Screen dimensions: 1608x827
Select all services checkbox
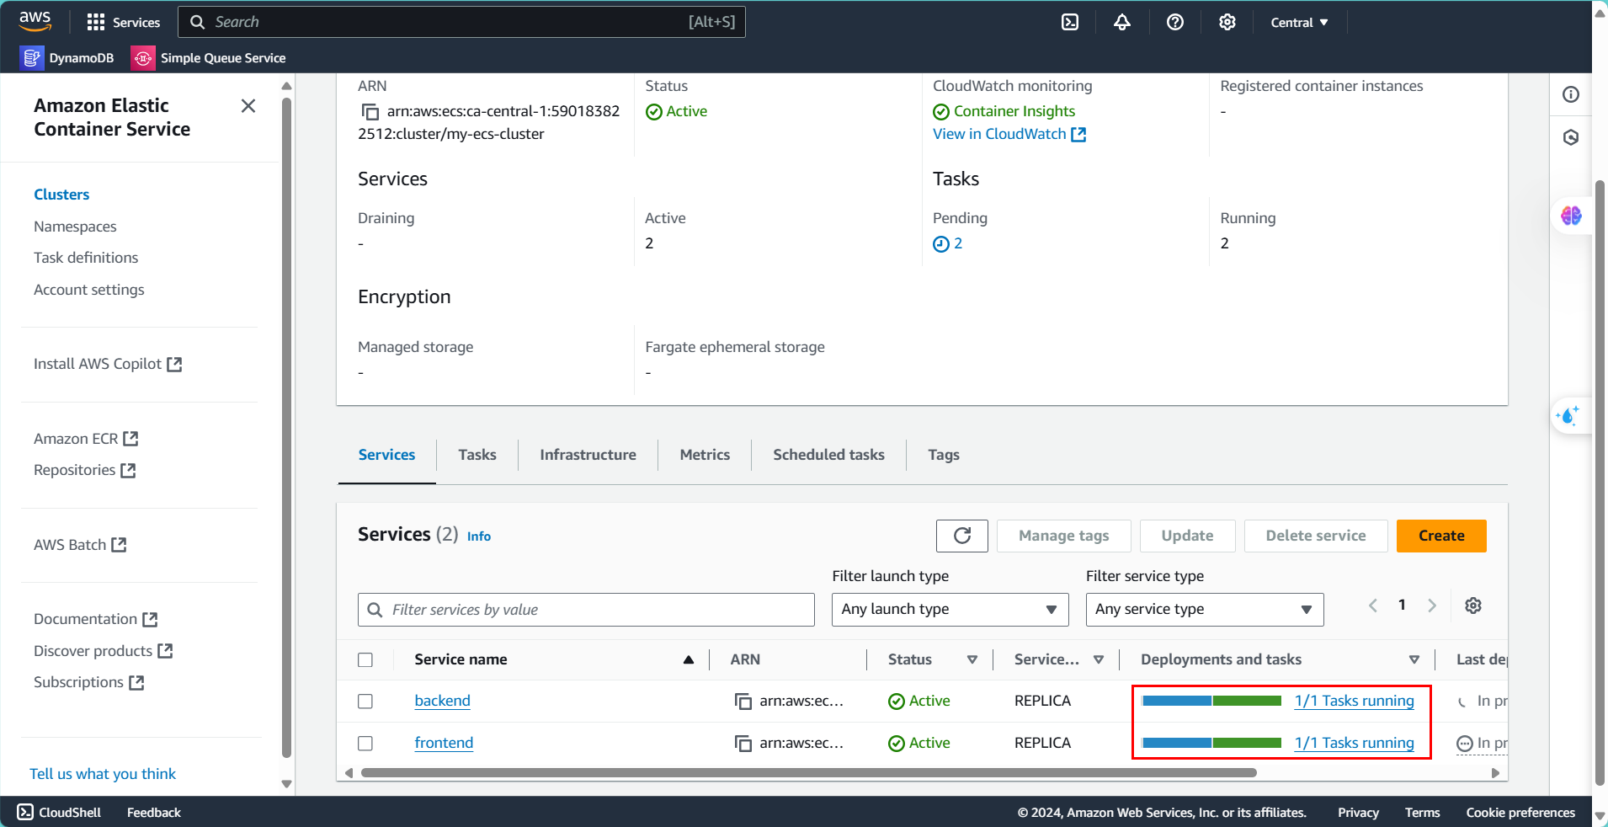[365, 659]
